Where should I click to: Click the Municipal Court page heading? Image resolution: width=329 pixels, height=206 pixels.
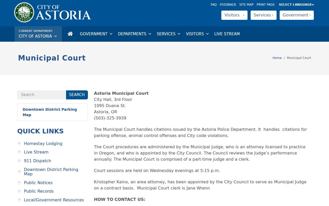coord(52,58)
